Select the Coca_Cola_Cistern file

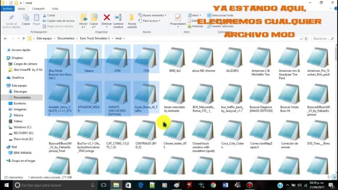tap(232, 135)
